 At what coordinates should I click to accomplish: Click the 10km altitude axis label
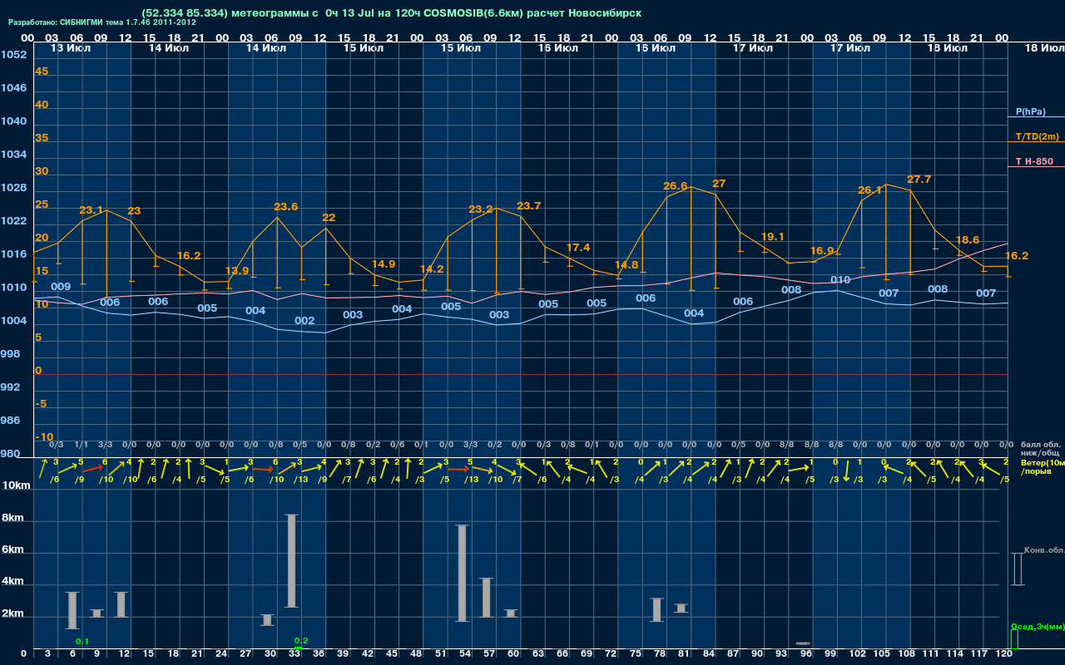click(14, 485)
